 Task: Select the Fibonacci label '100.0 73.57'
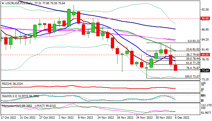[x=192, y=77]
